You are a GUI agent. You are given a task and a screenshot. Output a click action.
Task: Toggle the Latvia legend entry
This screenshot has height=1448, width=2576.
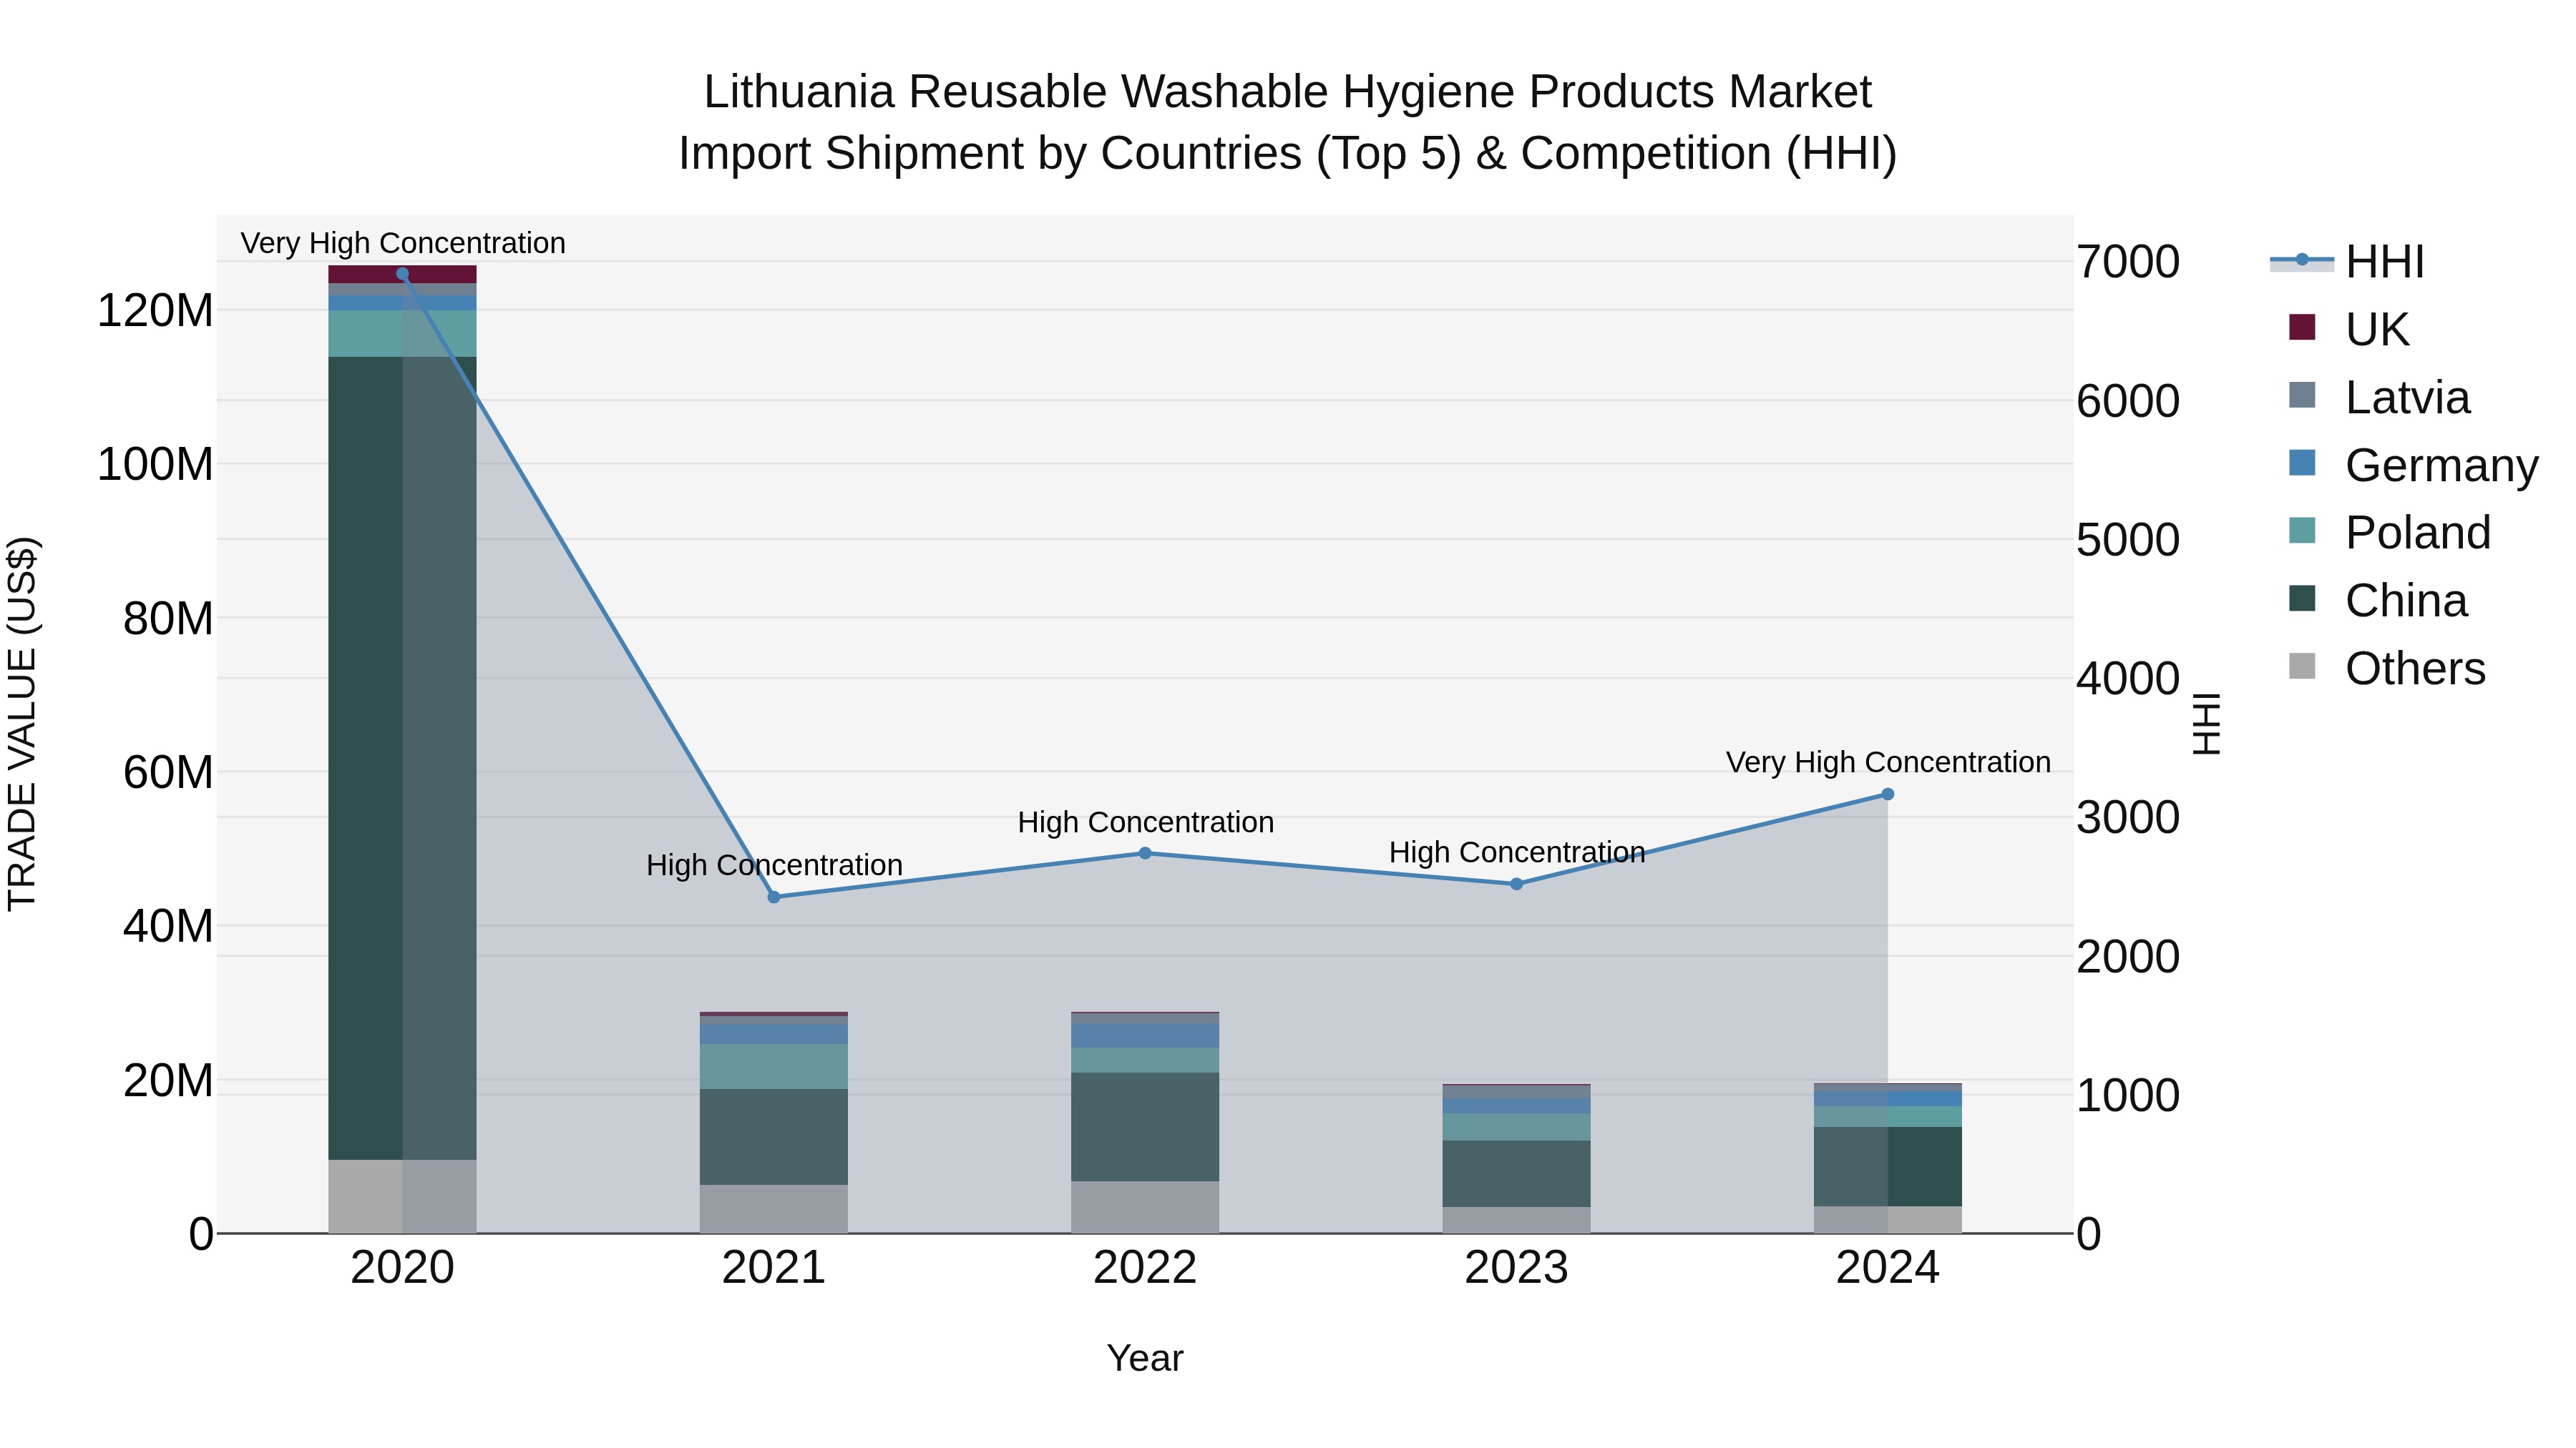click(x=2379, y=397)
